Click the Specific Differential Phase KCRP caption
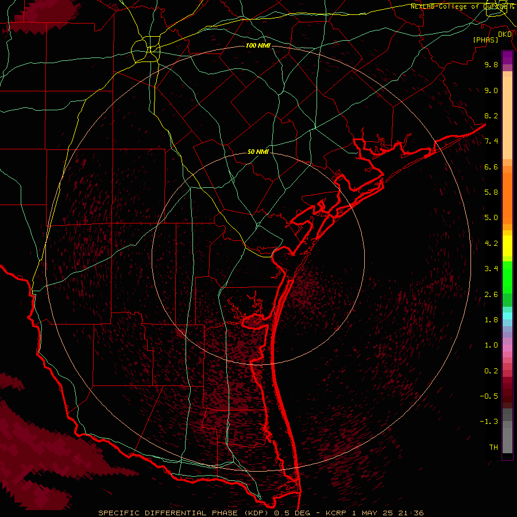This screenshot has width=517, height=517. pyautogui.click(x=261, y=513)
